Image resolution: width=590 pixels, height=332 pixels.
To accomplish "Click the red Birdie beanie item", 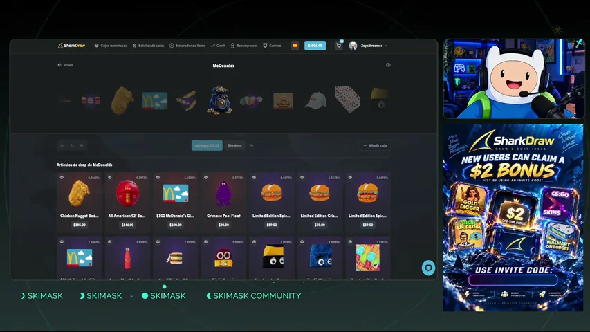I will click(223, 258).
